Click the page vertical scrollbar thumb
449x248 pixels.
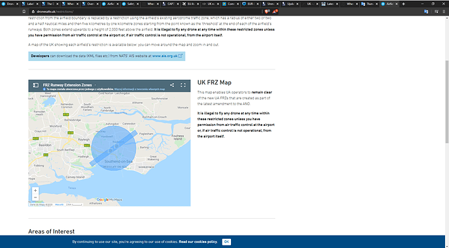pos(447,102)
